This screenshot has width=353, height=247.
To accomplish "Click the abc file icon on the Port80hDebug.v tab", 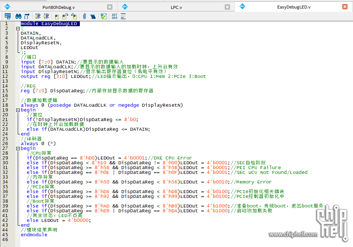I will click(7, 7).
